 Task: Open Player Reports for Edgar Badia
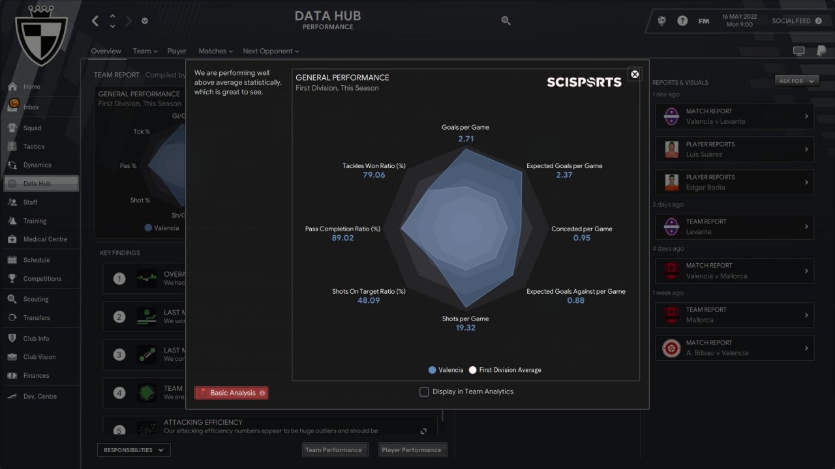coord(735,182)
